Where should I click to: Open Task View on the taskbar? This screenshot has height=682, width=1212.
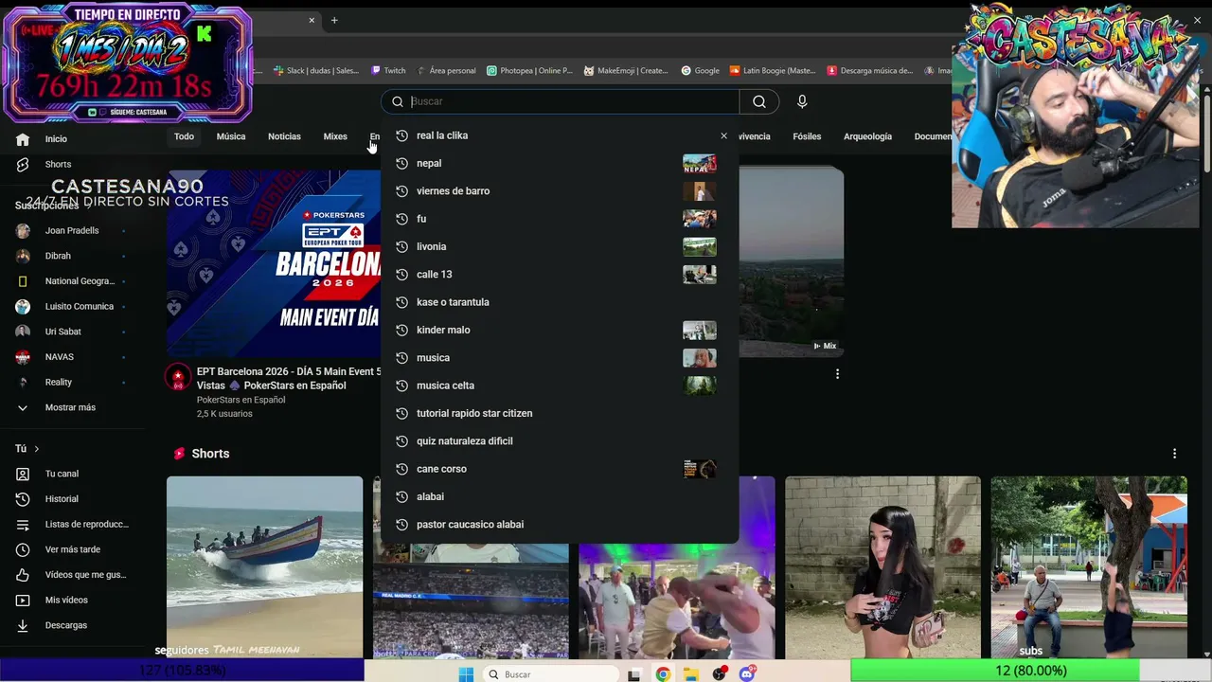click(634, 674)
